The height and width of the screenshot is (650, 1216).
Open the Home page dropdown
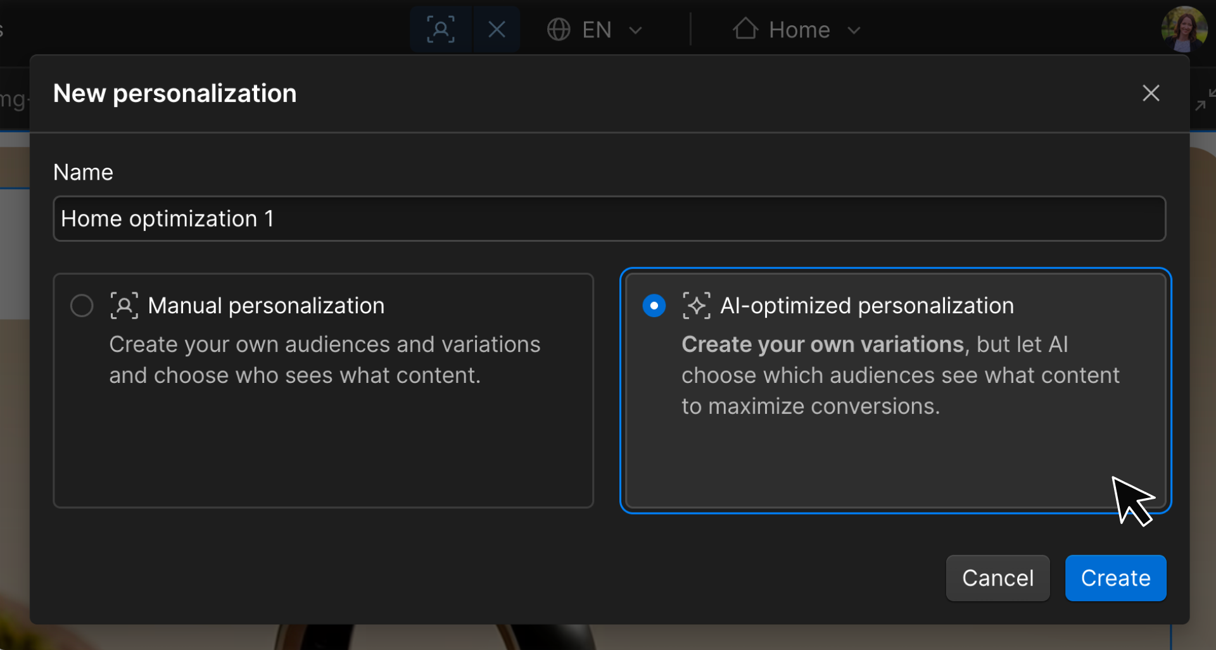click(797, 30)
